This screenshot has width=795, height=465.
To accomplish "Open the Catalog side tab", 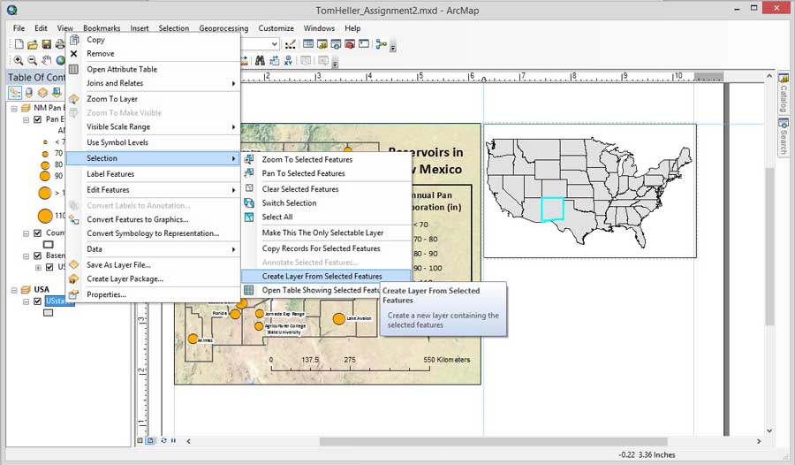I will (784, 94).
